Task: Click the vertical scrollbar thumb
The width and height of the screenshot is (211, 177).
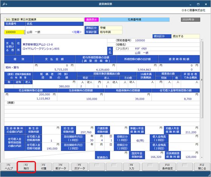Action: coord(202,80)
